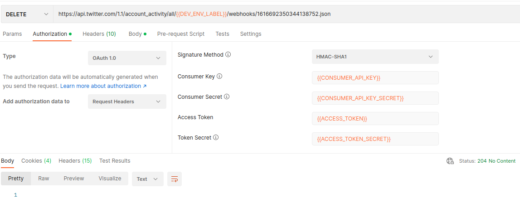Expand the OAuth 1.0 type dropdown
This screenshot has height=203, width=520.
pyautogui.click(x=127, y=58)
